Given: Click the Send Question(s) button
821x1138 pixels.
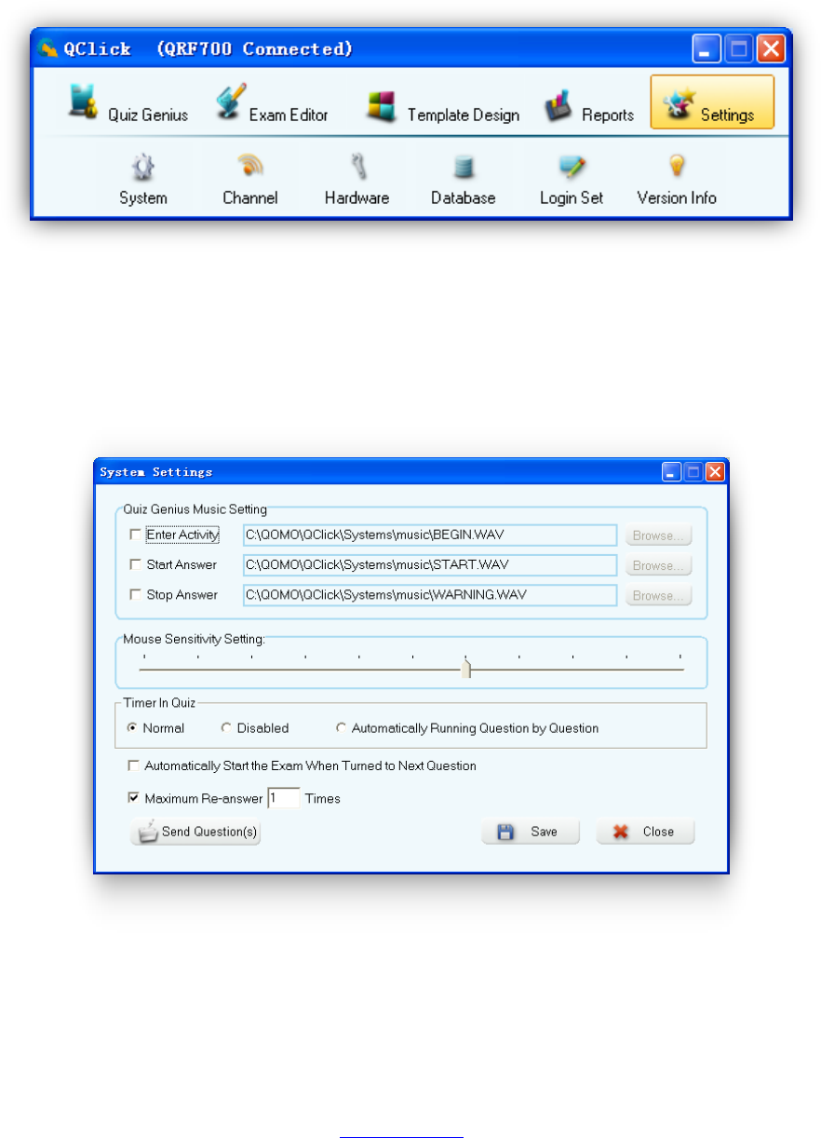Looking at the screenshot, I should coord(195,832).
